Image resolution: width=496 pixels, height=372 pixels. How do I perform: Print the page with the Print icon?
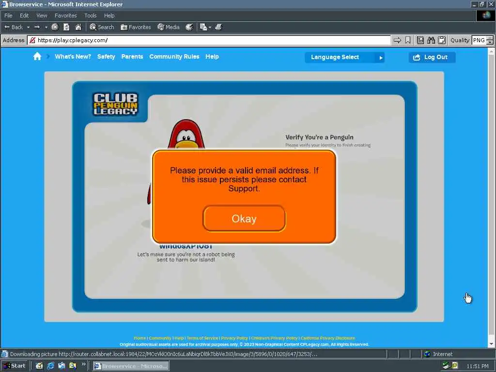point(218,27)
